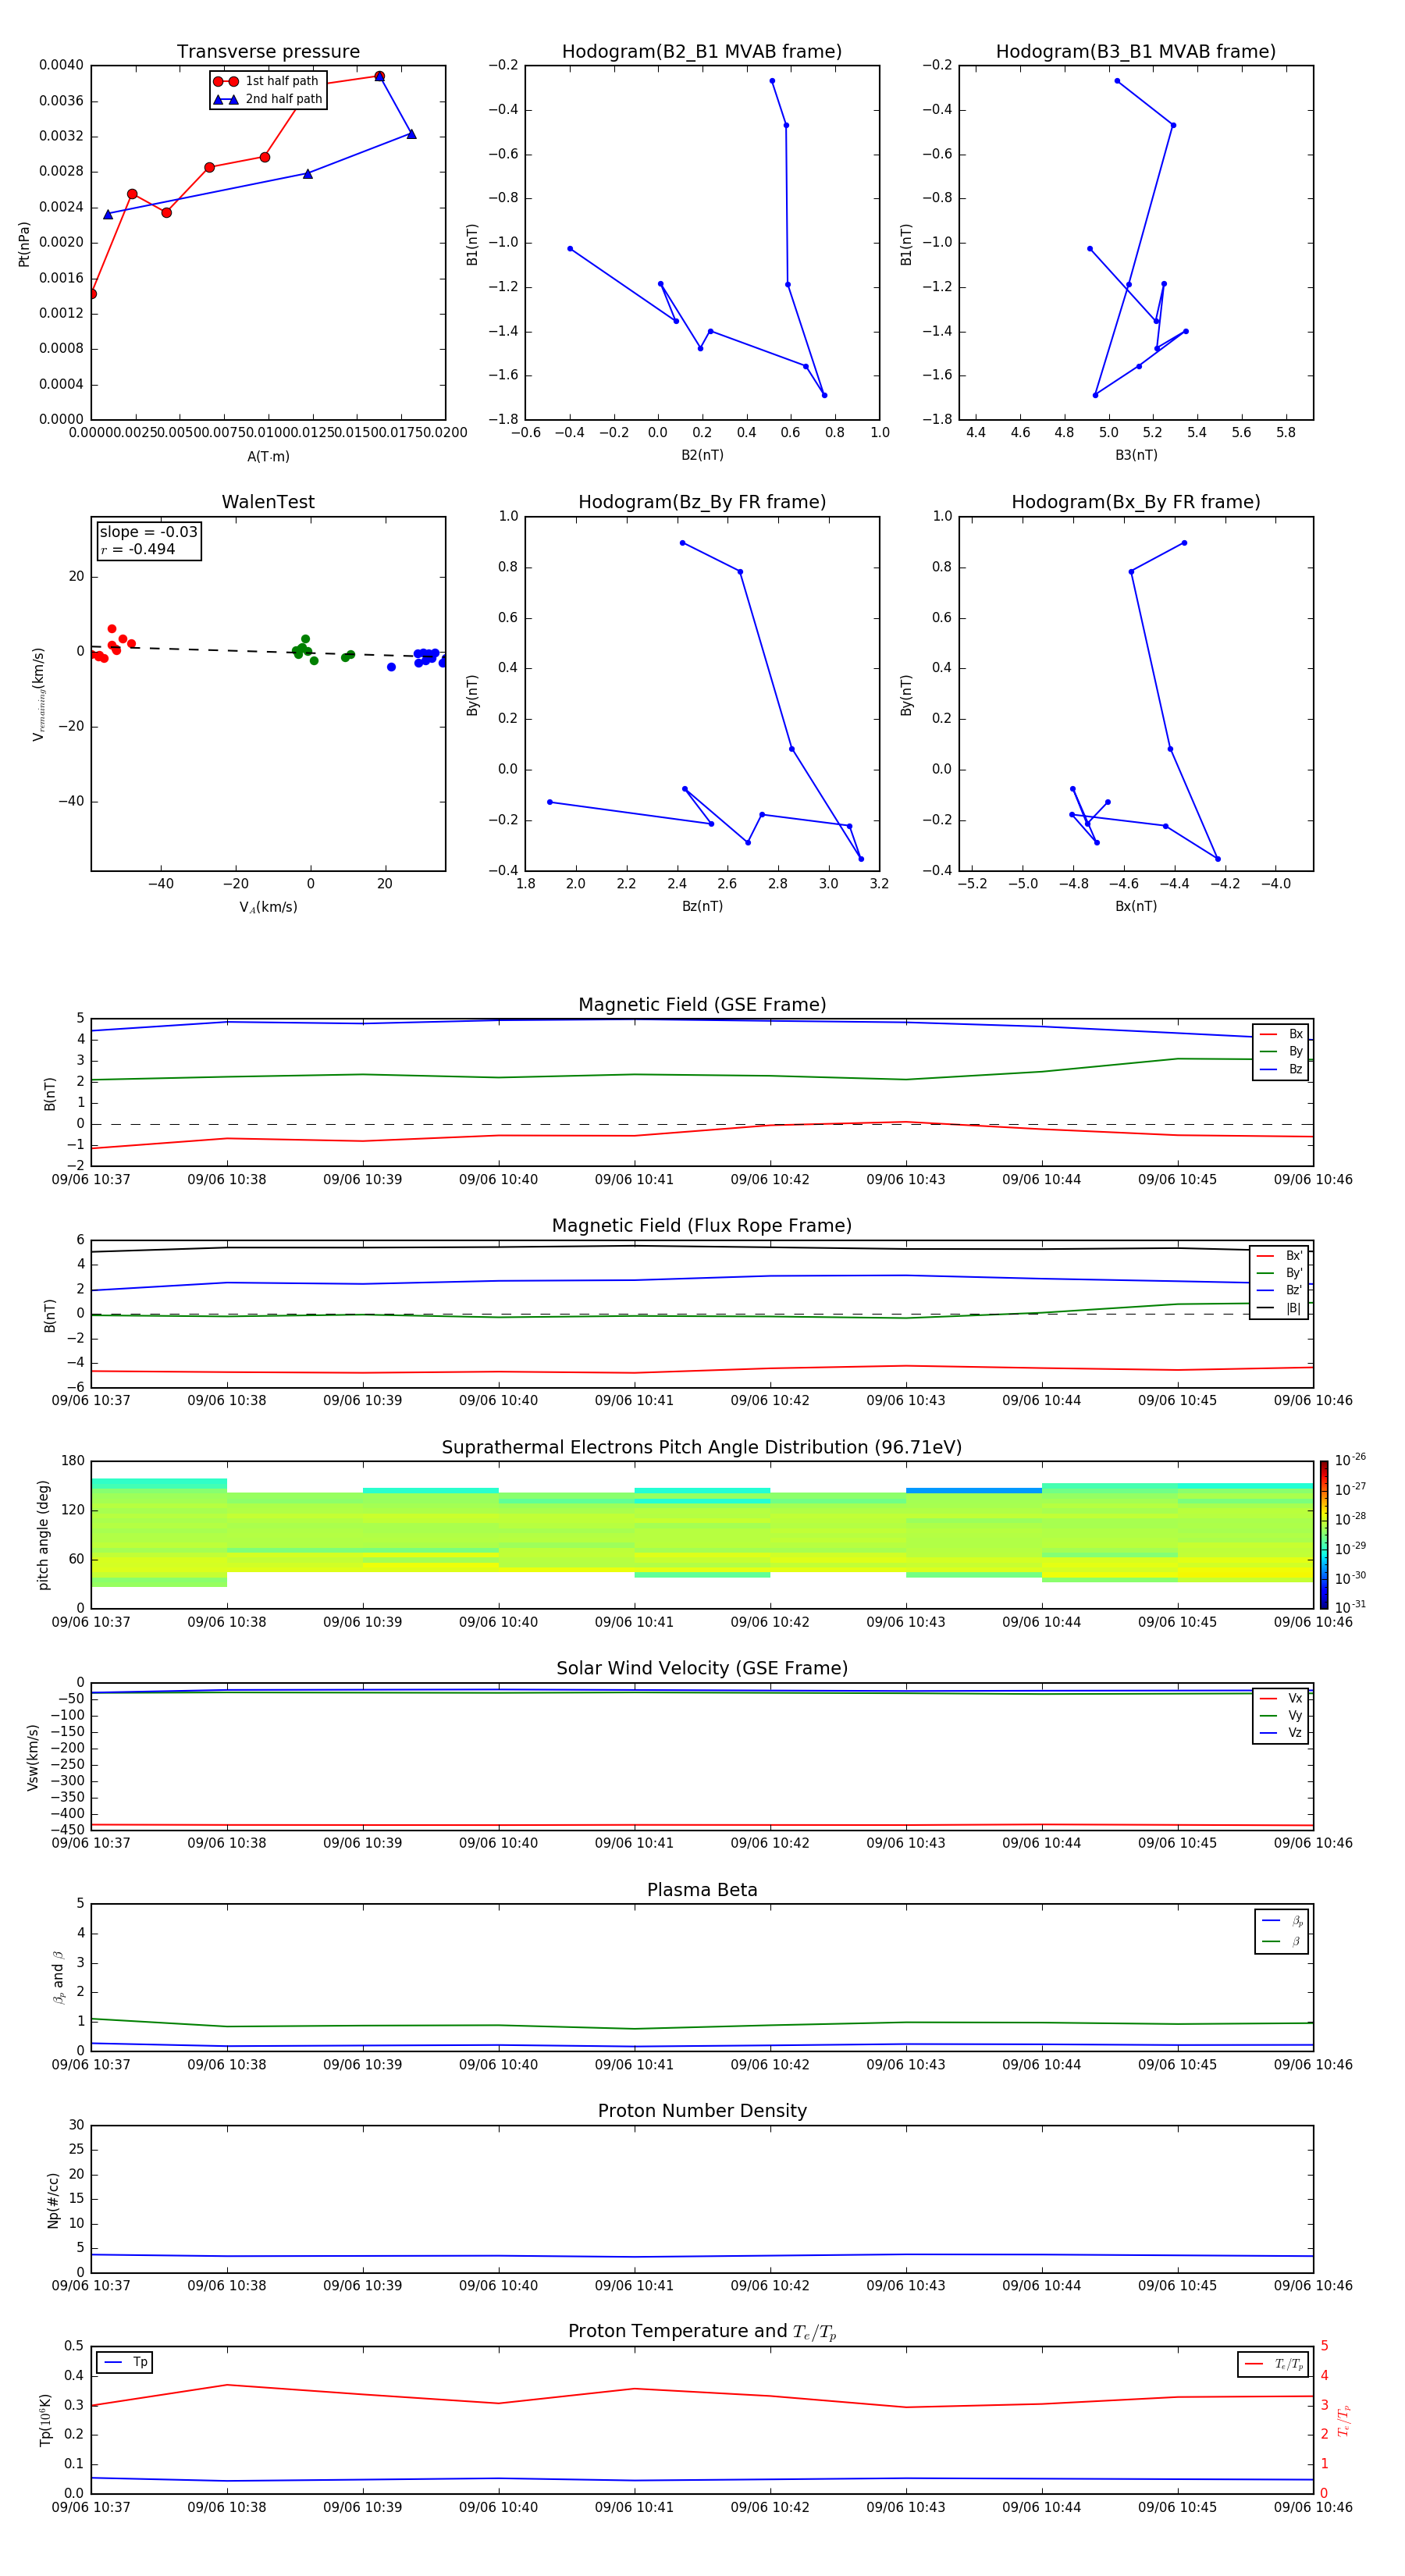Click the "Vsw(km/s)" axis label
Viewport: 1405px width, 2576px height.
click(33, 1757)
